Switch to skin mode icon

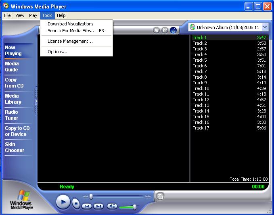[160, 196]
